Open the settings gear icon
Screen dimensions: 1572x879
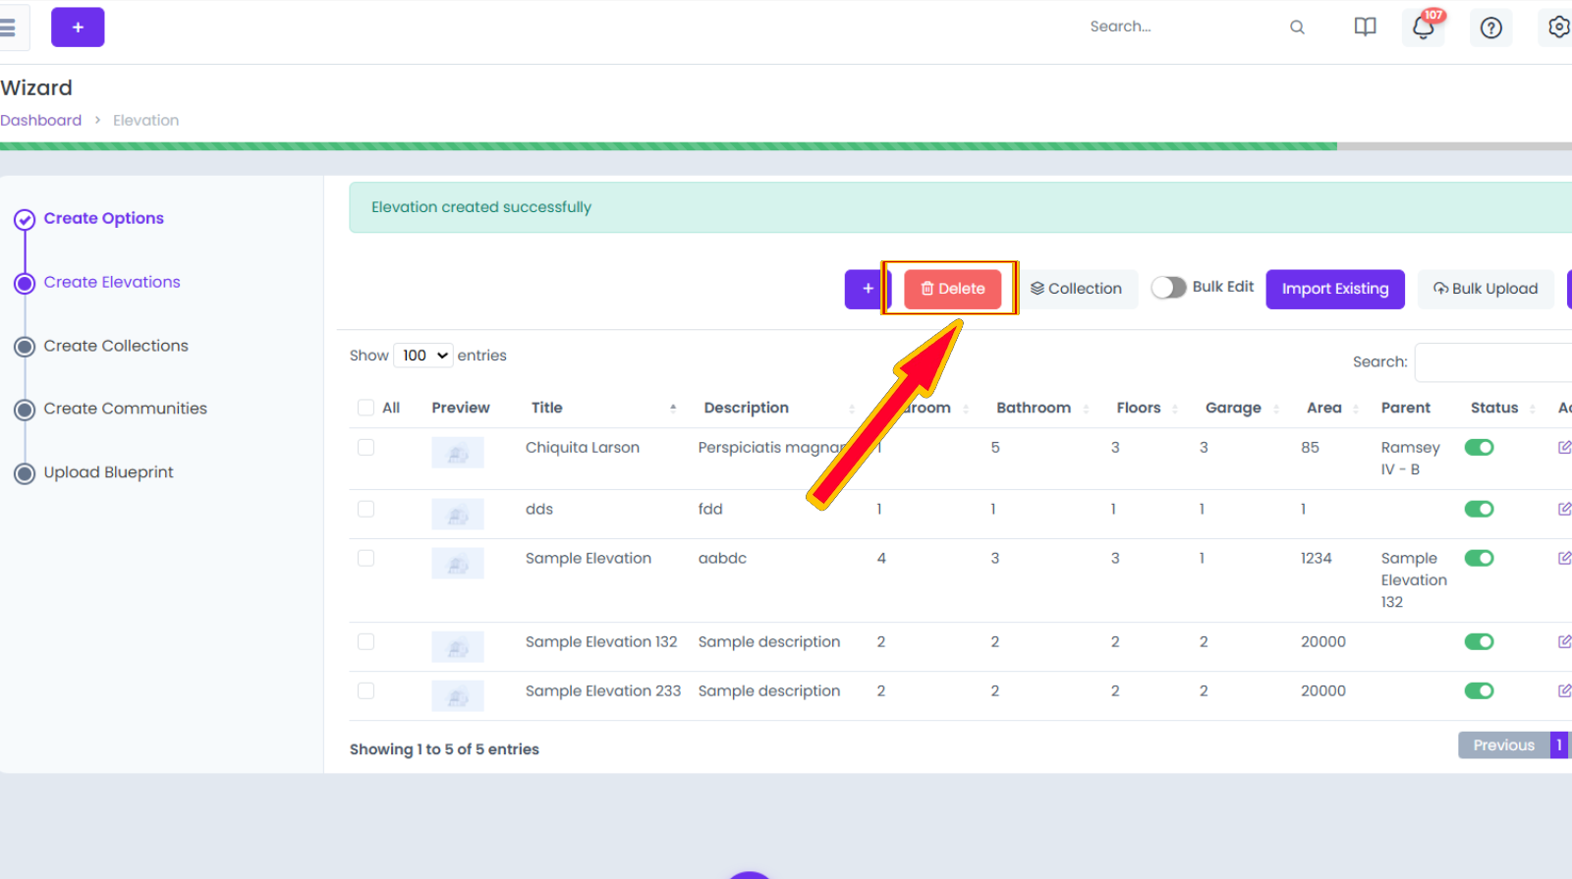(1558, 27)
